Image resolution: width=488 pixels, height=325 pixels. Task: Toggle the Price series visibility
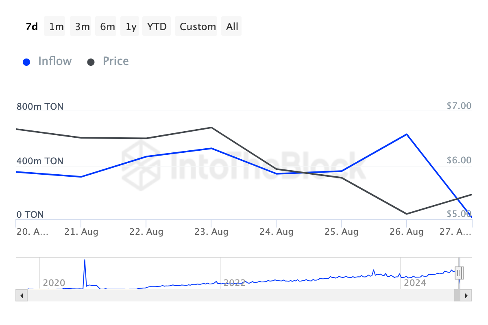coord(115,61)
